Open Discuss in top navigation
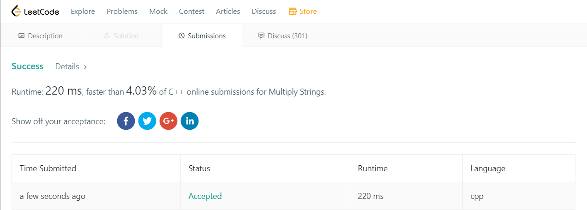 pos(264,12)
